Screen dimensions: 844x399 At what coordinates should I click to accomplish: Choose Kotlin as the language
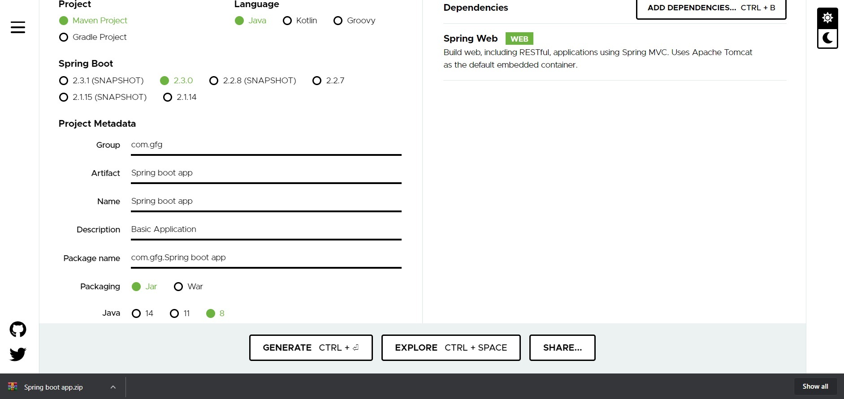pos(300,21)
